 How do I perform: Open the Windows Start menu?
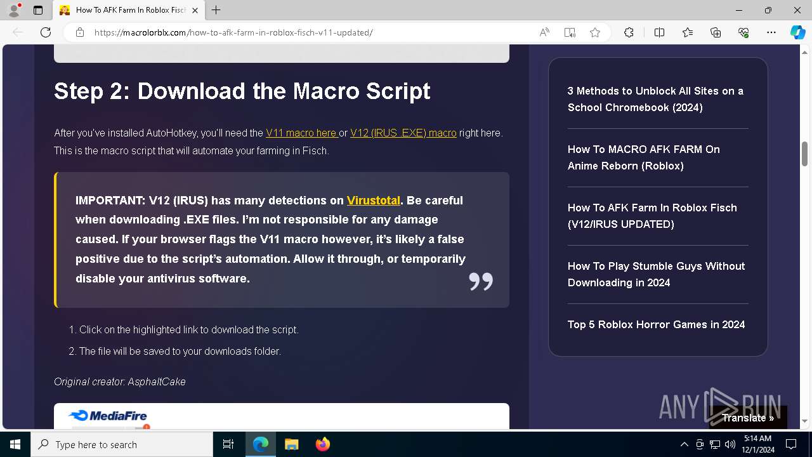[15, 444]
